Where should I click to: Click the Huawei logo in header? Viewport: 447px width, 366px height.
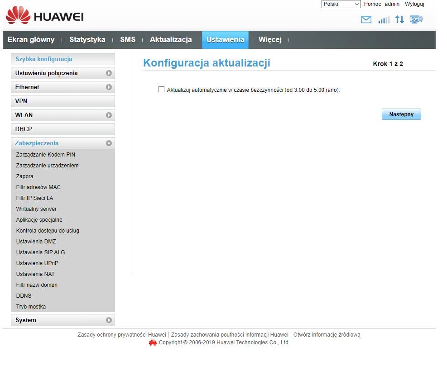point(44,16)
